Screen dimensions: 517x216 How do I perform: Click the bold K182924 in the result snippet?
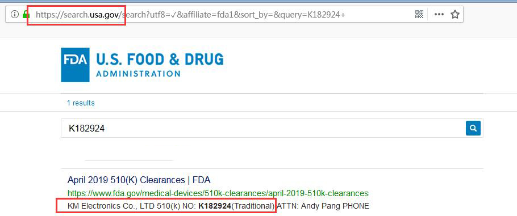(214, 206)
